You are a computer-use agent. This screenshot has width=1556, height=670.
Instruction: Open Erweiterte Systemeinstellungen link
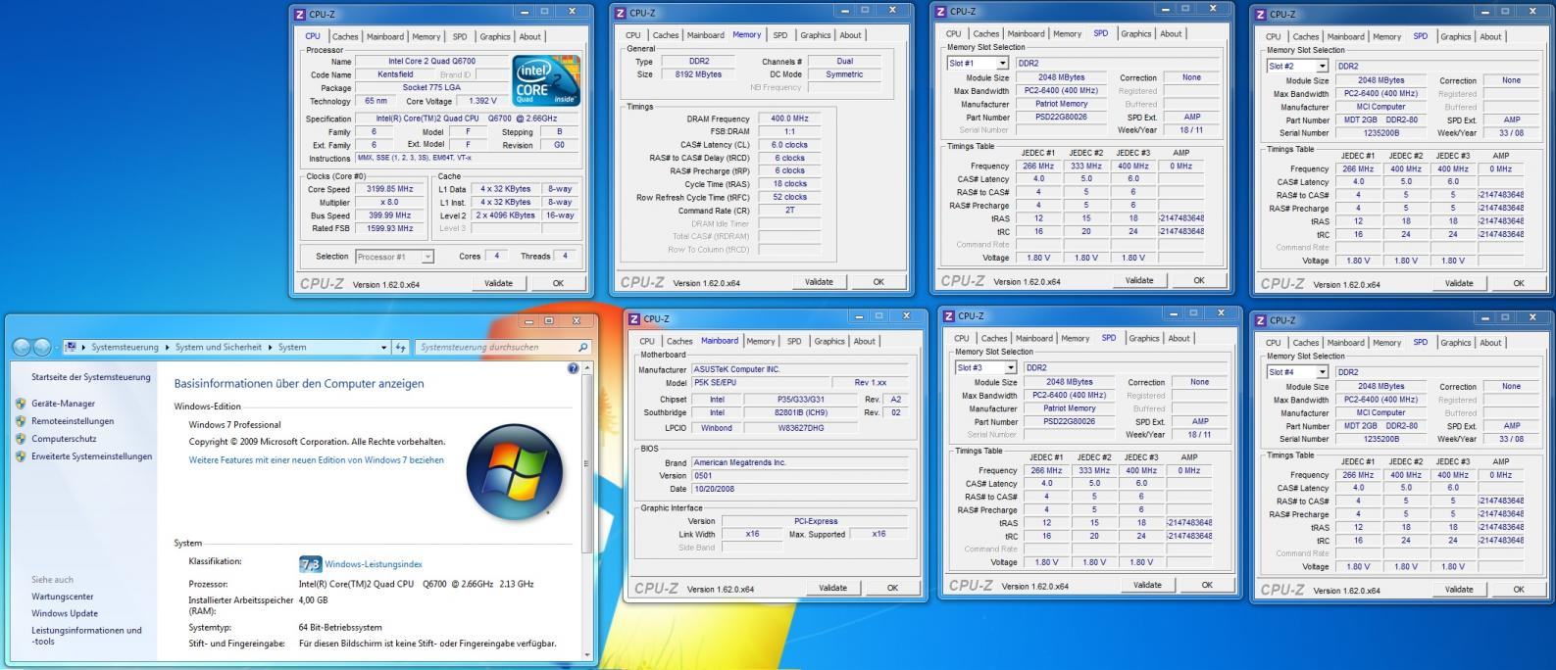pyautogui.click(x=91, y=456)
